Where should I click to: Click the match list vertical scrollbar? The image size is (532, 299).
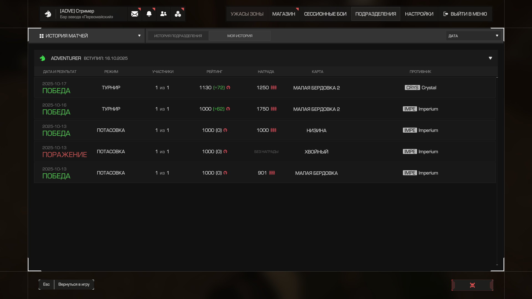coord(497,166)
